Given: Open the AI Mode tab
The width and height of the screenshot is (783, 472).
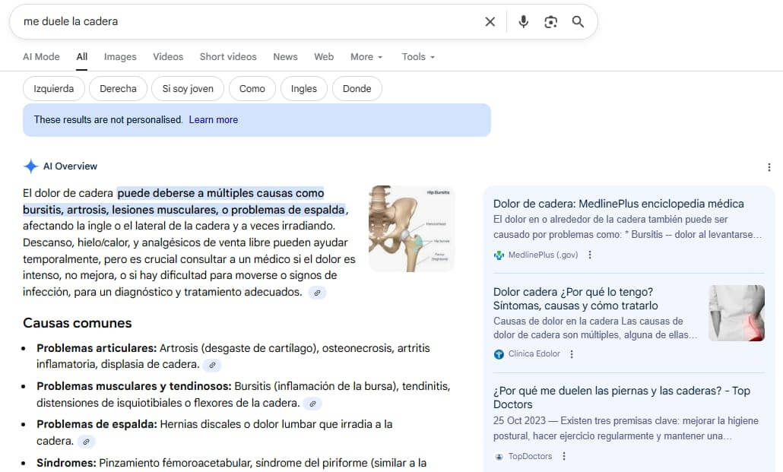Looking at the screenshot, I should [41, 56].
